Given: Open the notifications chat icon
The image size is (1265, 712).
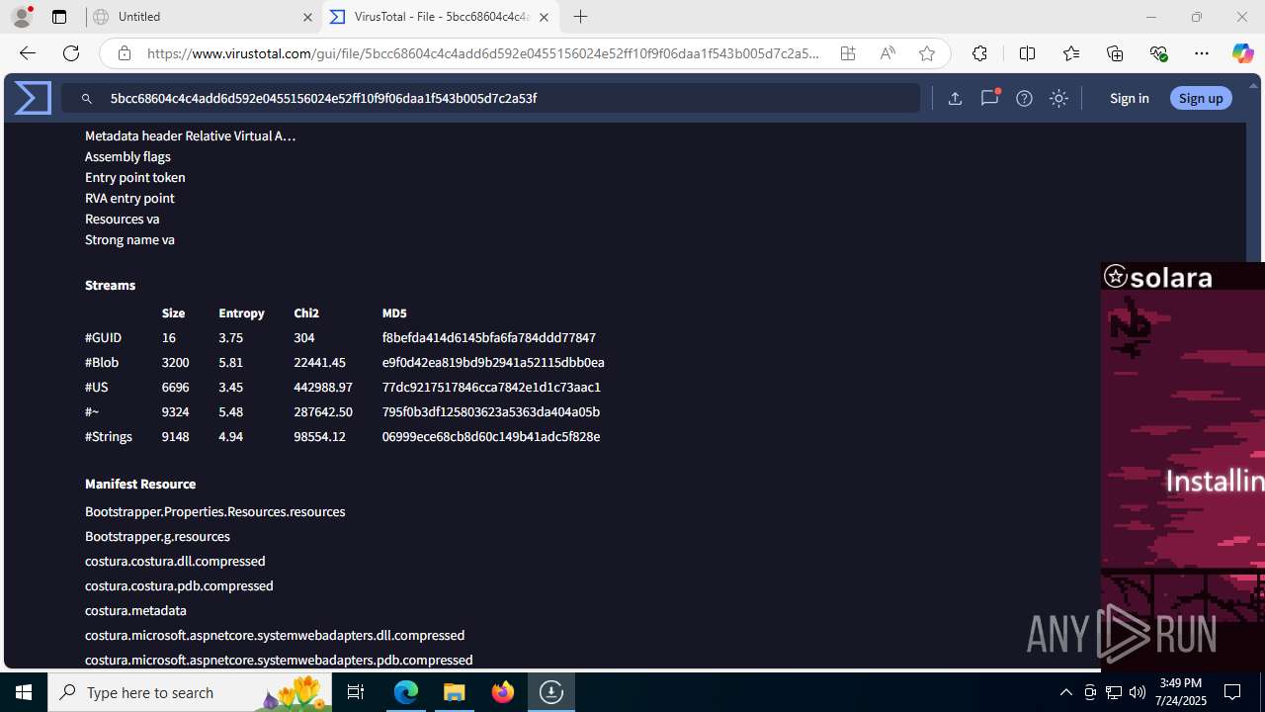Looking at the screenshot, I should pyautogui.click(x=989, y=98).
